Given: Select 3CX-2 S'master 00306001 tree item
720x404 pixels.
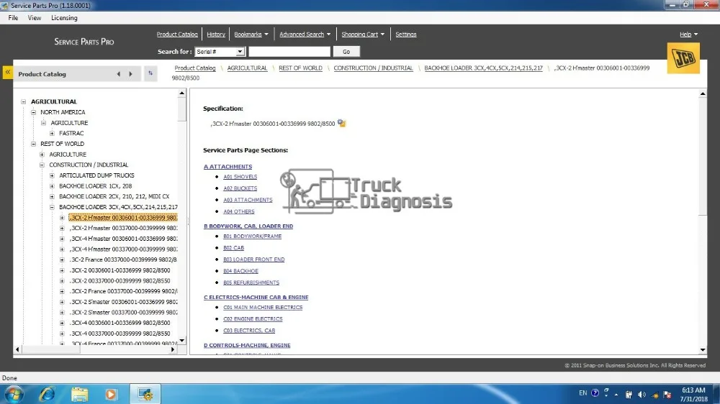Looking at the screenshot, I should (123, 302).
